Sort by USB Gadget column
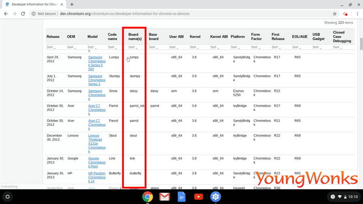This screenshot has width=363, height=204. point(317,47)
